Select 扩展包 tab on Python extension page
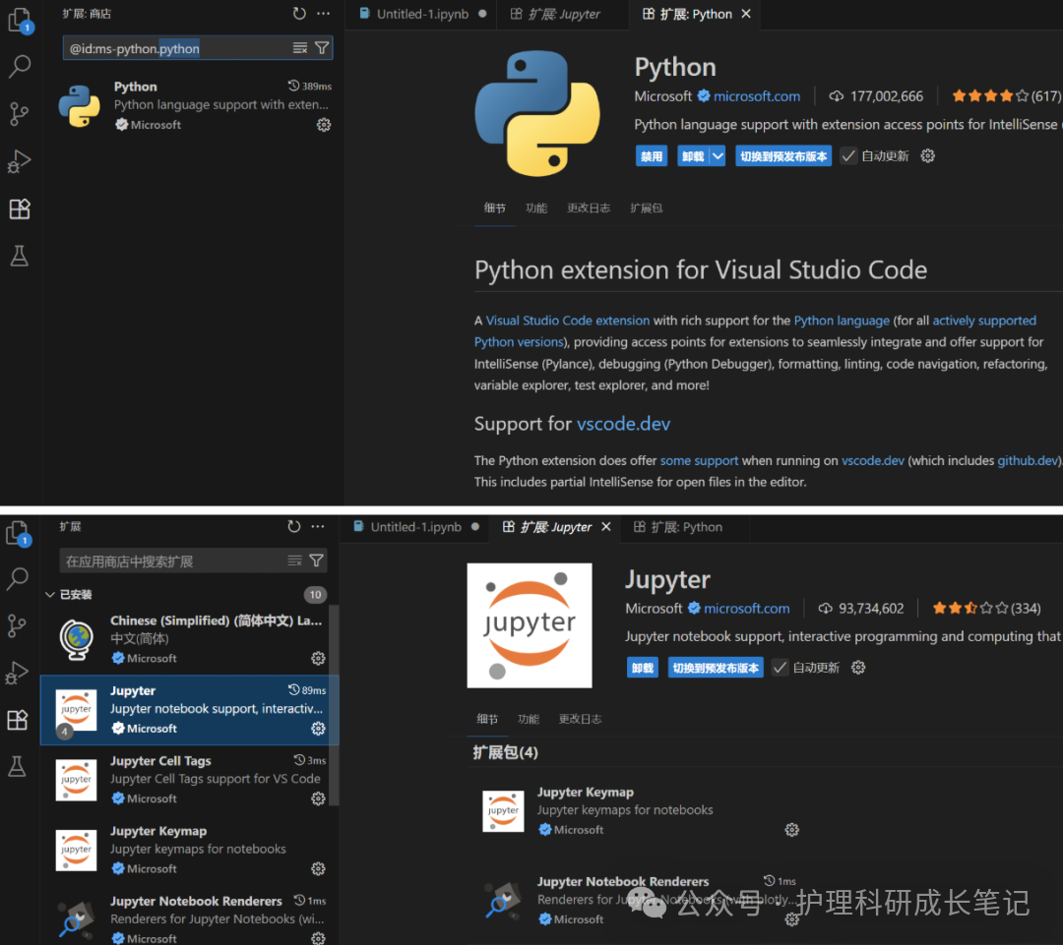Image resolution: width=1063 pixels, height=945 pixels. [x=646, y=207]
